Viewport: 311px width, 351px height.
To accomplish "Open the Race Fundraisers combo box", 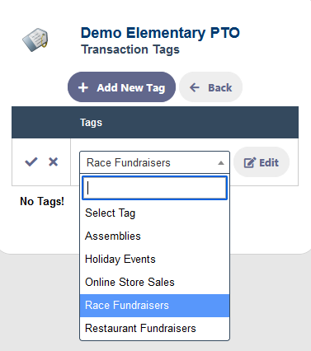I will pyautogui.click(x=154, y=162).
